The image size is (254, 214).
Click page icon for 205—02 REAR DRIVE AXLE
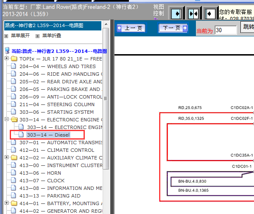coord(14,81)
